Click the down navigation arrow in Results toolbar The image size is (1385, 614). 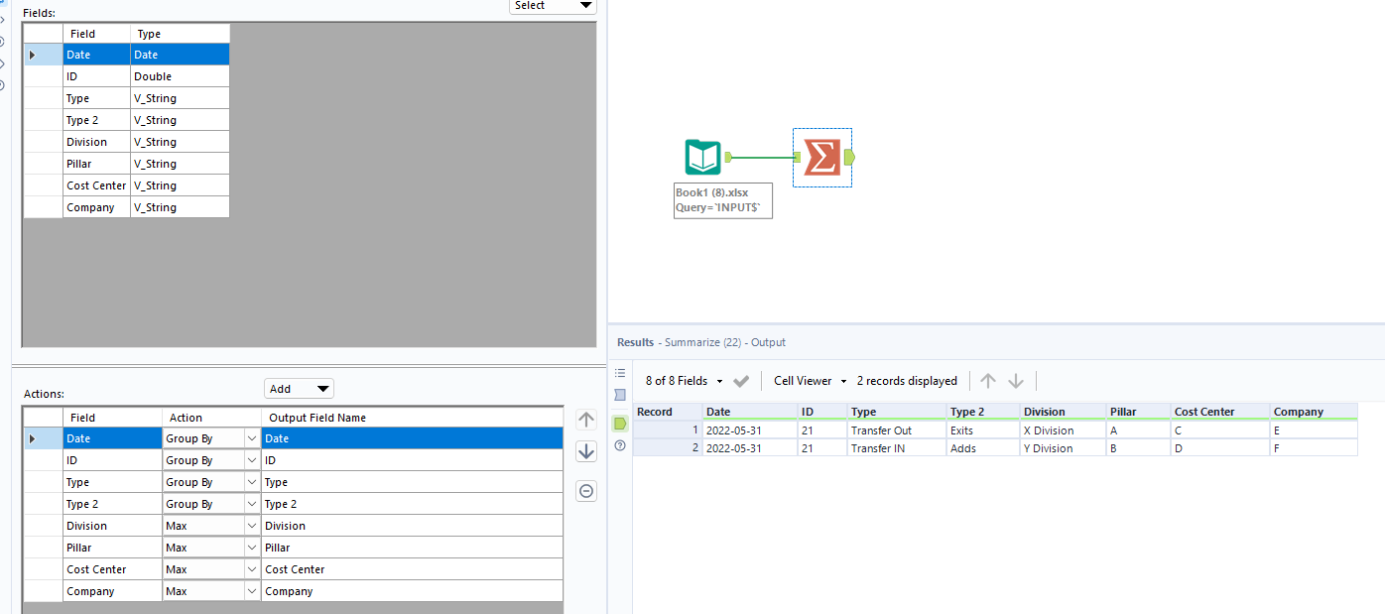[x=1015, y=380]
